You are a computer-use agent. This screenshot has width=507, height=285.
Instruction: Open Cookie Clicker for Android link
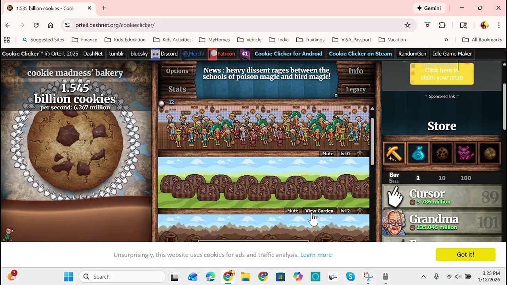[288, 54]
